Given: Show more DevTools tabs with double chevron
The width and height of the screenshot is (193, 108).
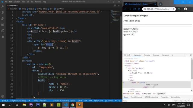Looking at the screenshot, I should tap(172, 55).
